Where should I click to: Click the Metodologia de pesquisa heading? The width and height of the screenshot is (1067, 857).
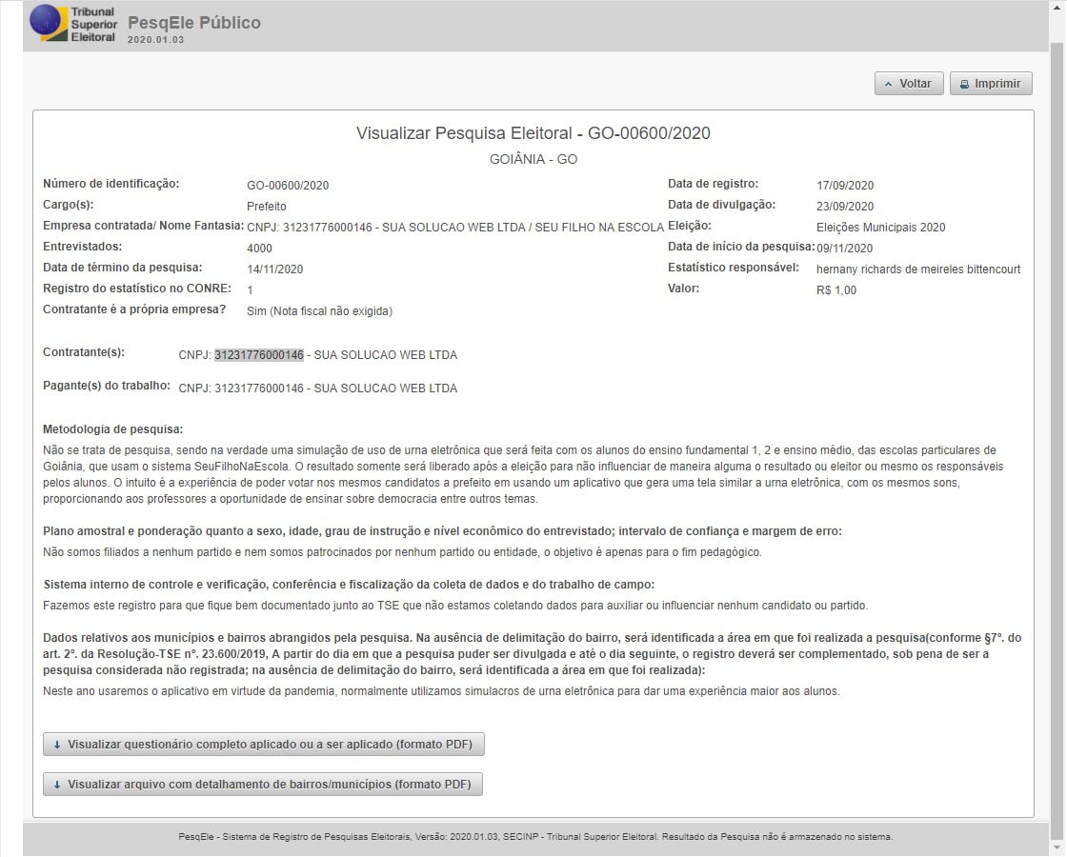113,429
